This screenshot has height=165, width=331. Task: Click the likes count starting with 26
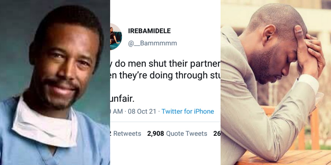pos(217,134)
